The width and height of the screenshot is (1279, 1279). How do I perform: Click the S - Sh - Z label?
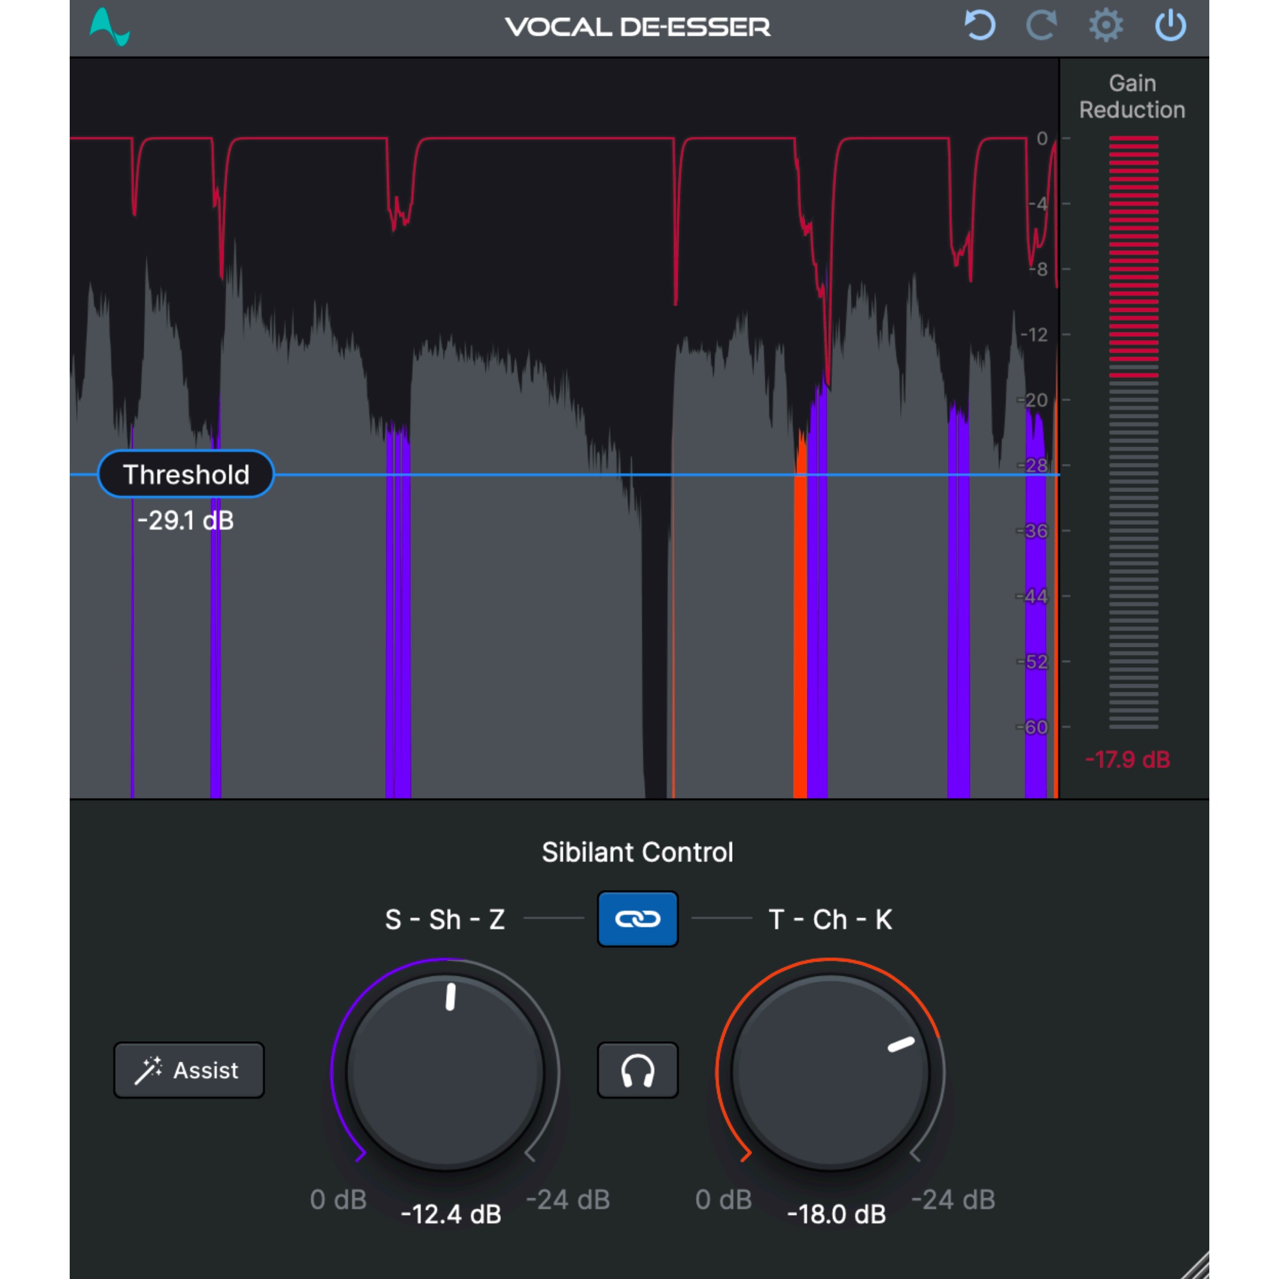pyautogui.click(x=444, y=919)
